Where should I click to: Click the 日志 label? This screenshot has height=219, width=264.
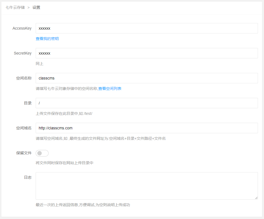coord(28,177)
